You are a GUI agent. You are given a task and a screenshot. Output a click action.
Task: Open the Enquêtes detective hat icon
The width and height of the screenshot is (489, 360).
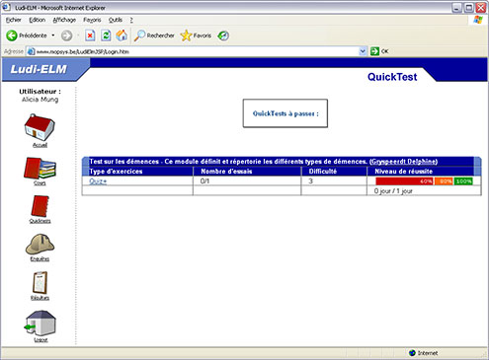(x=40, y=245)
